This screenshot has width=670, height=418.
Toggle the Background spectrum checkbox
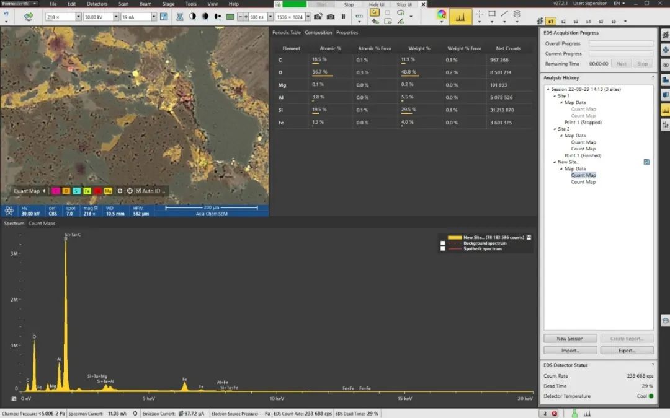(442, 243)
